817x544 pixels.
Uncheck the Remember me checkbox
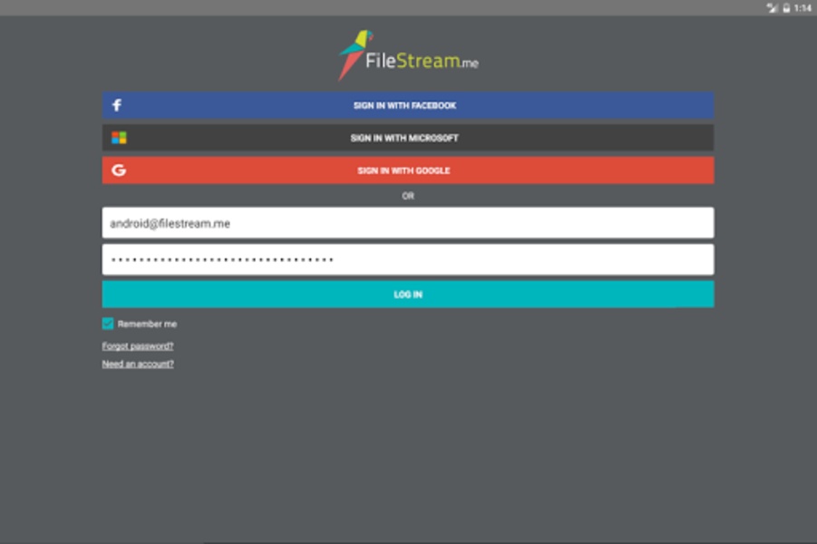(108, 324)
